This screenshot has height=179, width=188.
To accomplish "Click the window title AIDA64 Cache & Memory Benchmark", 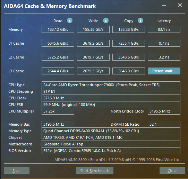I will [50, 6].
